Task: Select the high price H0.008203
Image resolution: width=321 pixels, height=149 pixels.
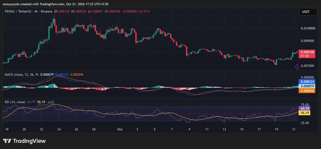Action: pos(79,12)
